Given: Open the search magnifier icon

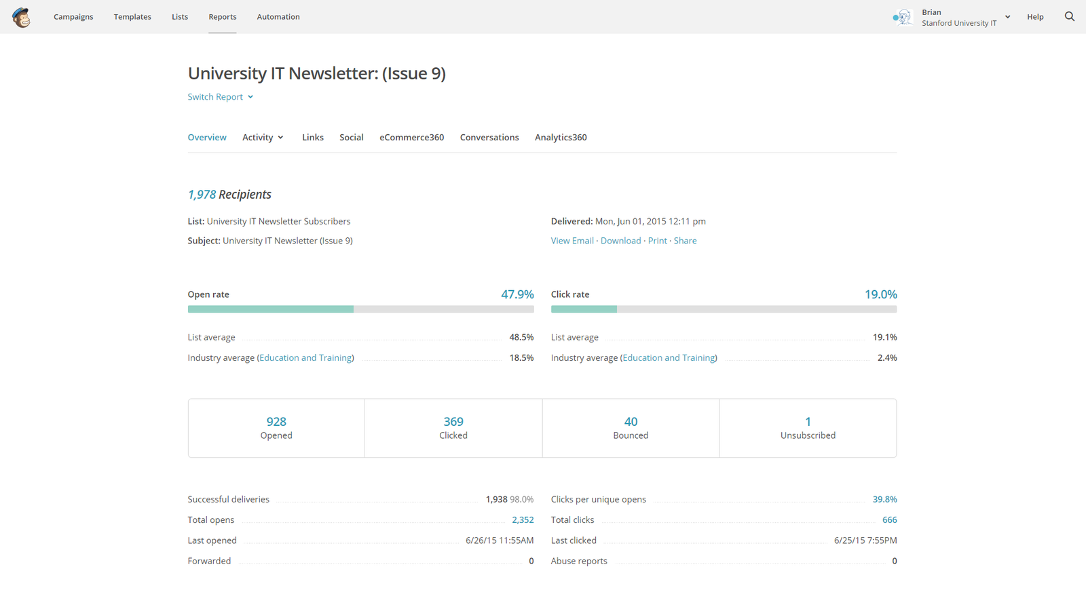Looking at the screenshot, I should (x=1070, y=16).
